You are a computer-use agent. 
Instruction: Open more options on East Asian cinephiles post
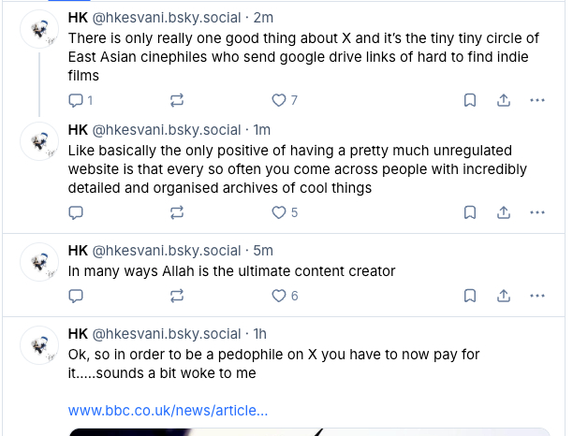tap(537, 100)
